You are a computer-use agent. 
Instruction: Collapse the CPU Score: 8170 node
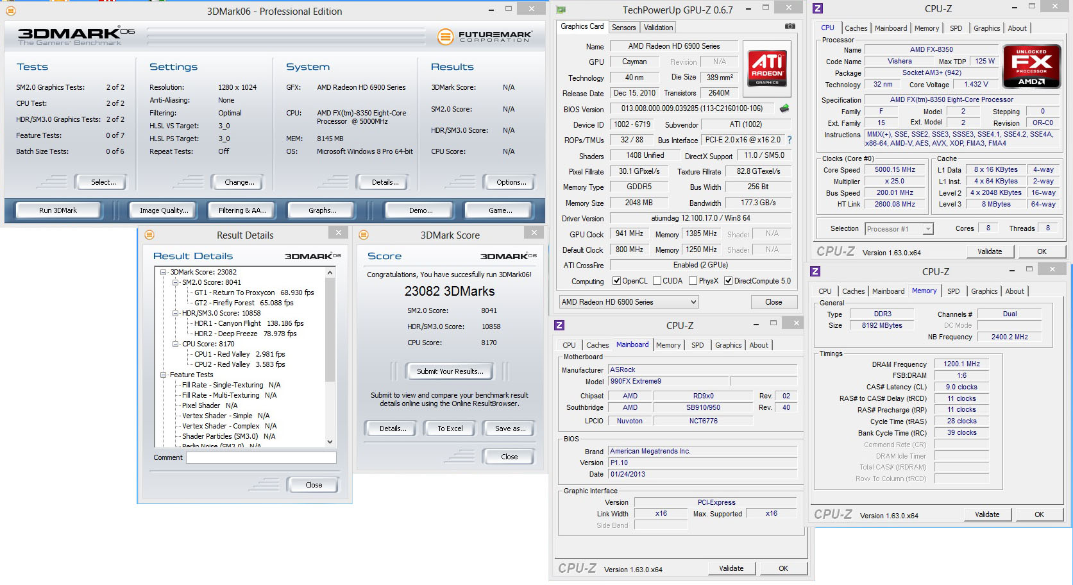tap(175, 344)
